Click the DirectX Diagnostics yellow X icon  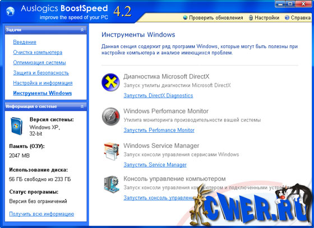click(110, 82)
